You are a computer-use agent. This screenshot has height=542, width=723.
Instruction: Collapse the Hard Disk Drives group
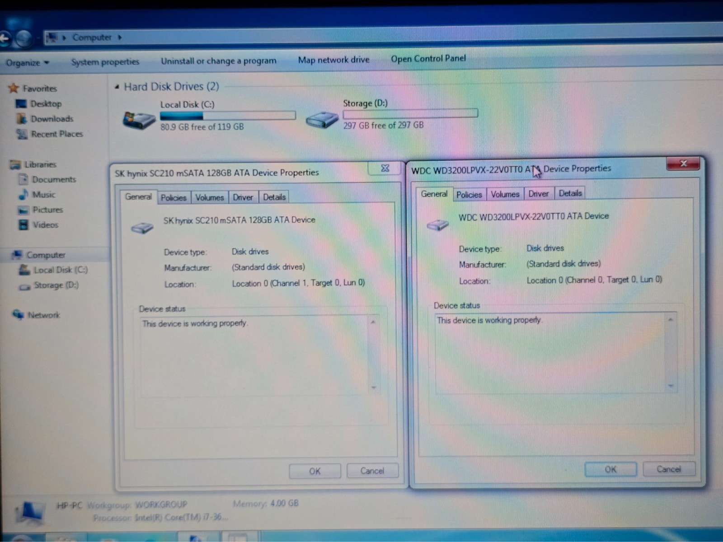tap(117, 87)
